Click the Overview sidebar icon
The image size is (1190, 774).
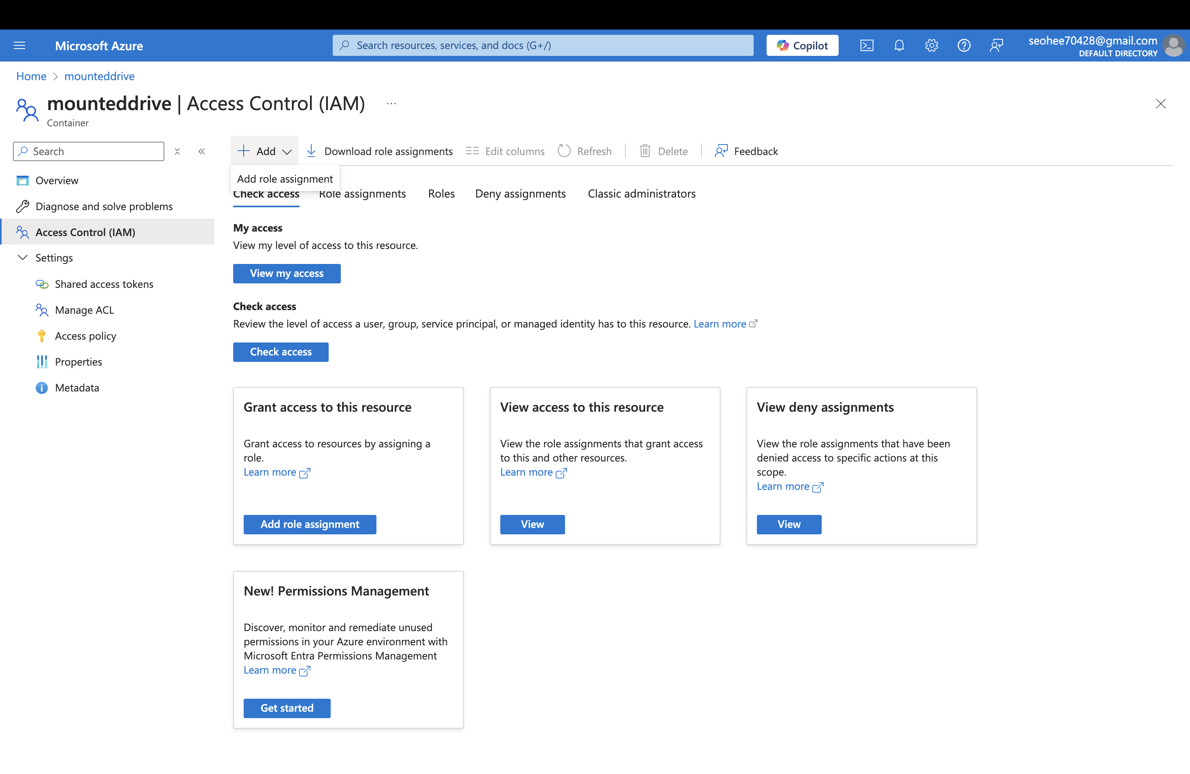[23, 180]
